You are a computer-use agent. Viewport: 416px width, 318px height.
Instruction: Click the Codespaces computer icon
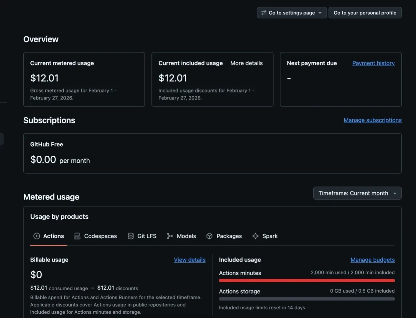pos(77,236)
